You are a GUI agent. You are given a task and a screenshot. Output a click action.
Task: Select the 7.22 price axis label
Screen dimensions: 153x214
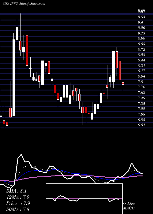pos(141,109)
